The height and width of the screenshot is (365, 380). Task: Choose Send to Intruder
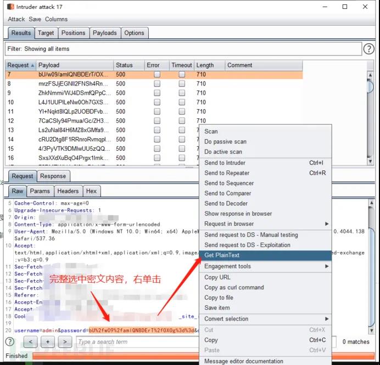coord(265,163)
